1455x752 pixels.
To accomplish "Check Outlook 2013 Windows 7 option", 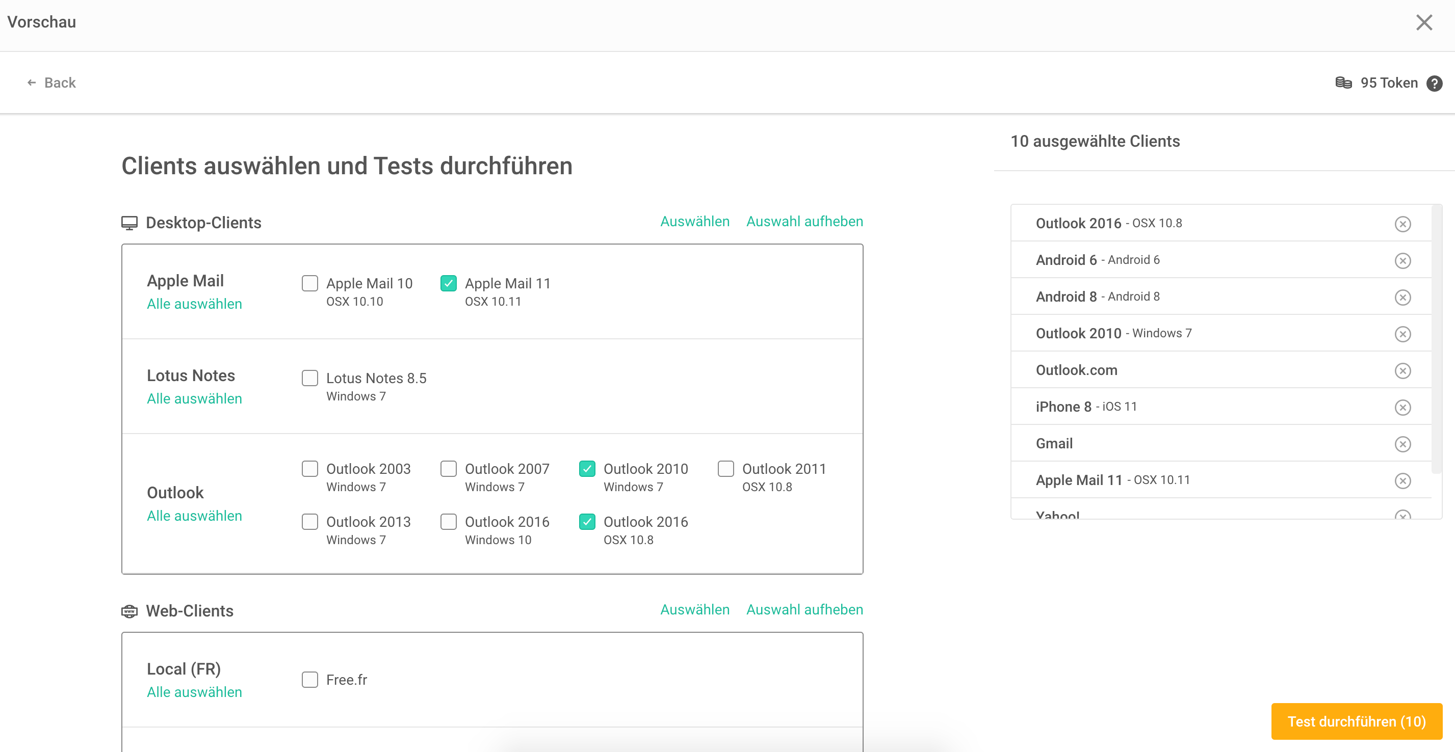I will click(309, 522).
